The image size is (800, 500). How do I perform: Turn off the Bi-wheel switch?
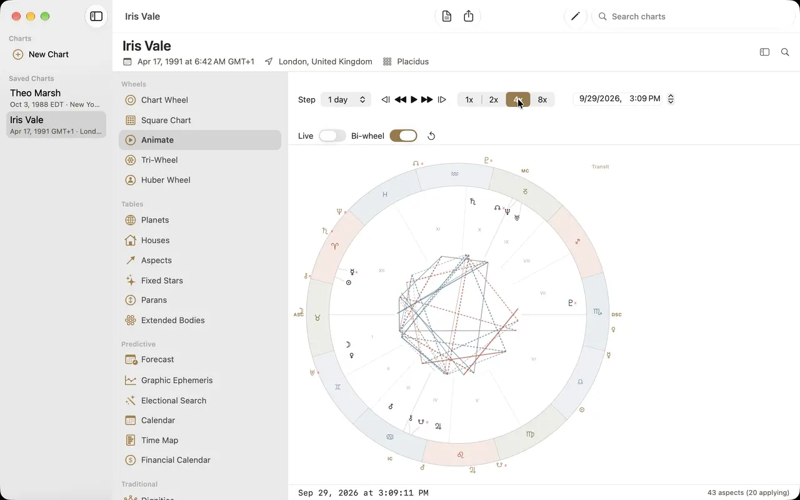403,136
